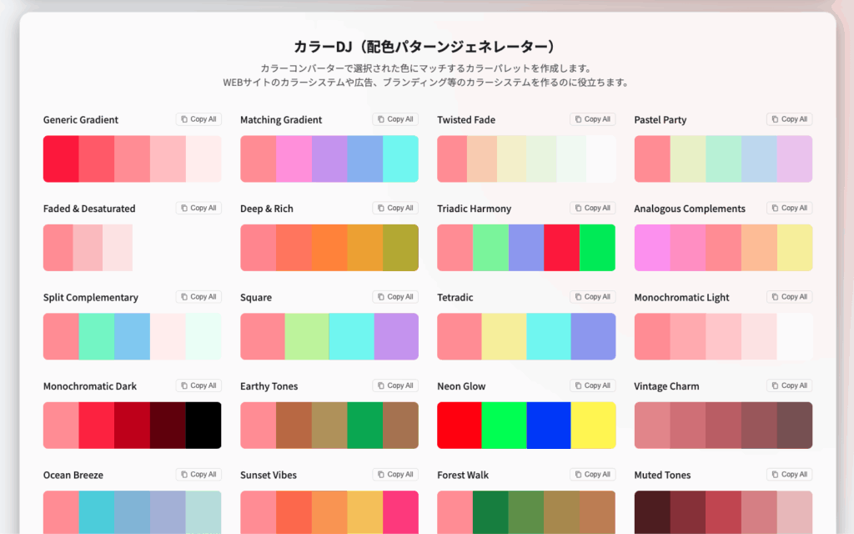
Task: Pick lavender swatch in Square palette
Action: click(x=396, y=336)
